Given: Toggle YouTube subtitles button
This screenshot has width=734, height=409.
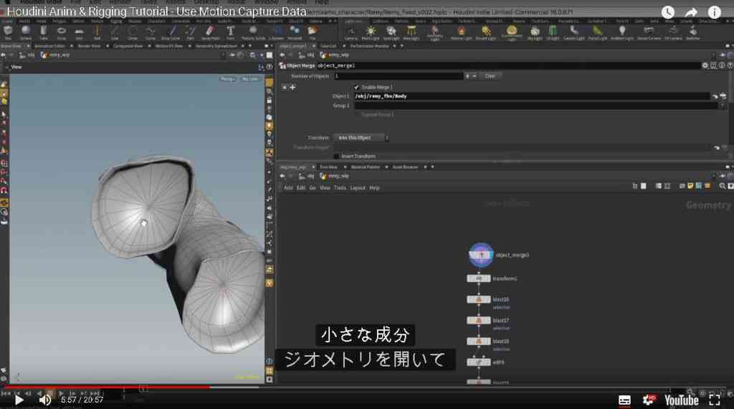Looking at the screenshot, I should [x=624, y=400].
